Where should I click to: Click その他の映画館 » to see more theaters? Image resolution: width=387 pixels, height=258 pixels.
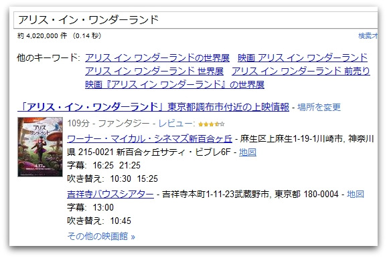click(101, 237)
